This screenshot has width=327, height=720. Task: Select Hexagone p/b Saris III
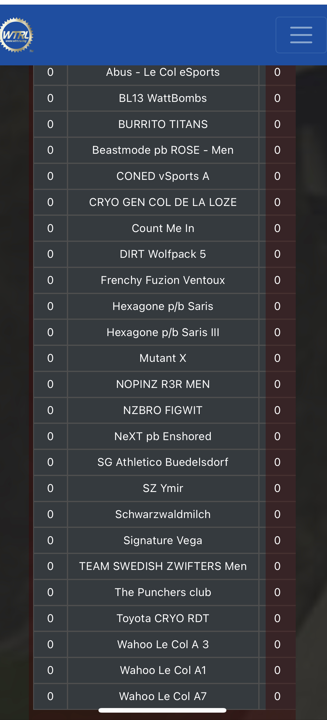point(164,332)
